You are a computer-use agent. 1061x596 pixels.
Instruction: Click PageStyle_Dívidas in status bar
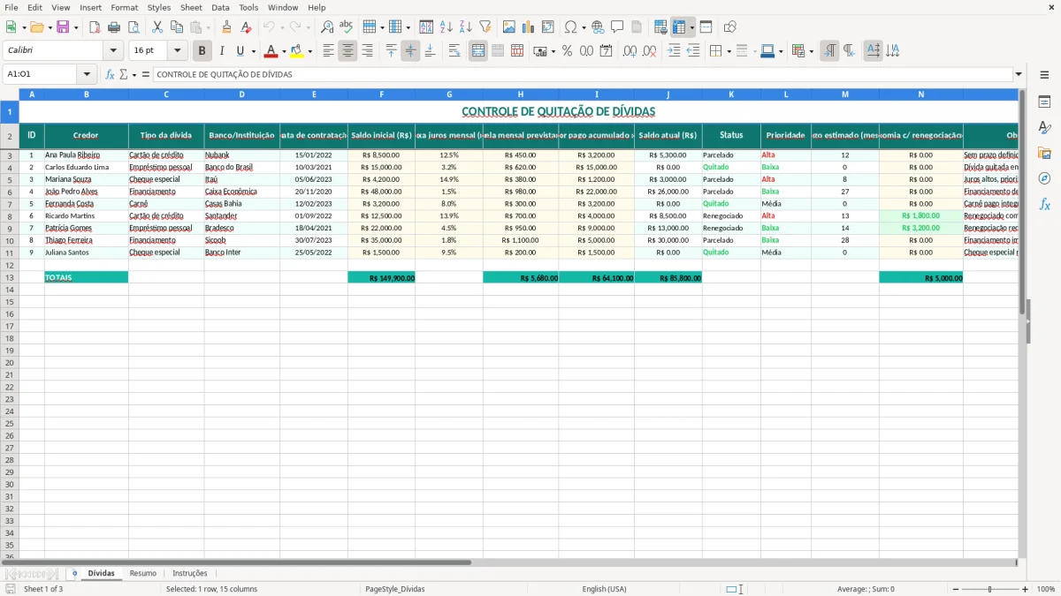[395, 589]
